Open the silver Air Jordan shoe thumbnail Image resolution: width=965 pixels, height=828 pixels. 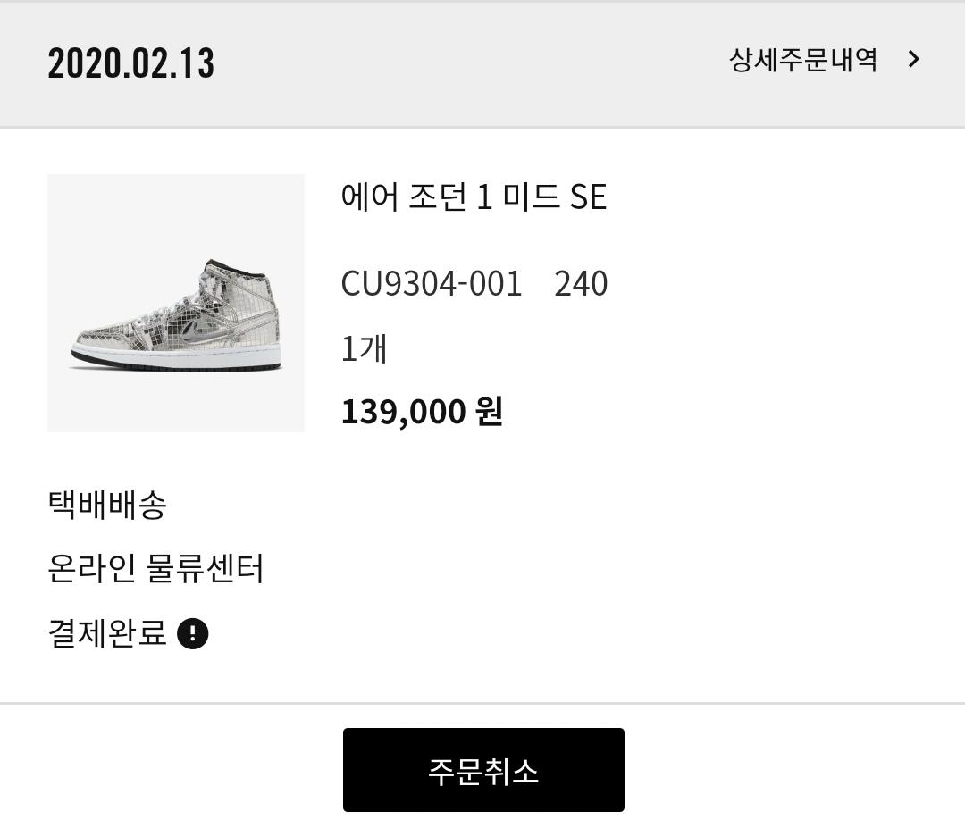176,304
